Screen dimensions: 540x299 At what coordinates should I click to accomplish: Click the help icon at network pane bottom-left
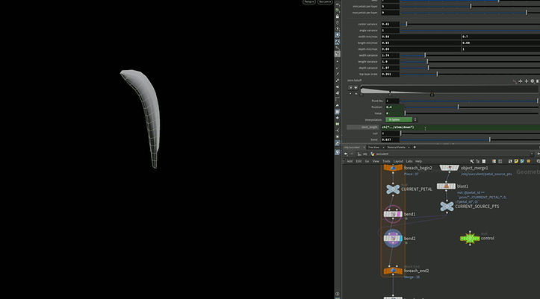coord(338,295)
